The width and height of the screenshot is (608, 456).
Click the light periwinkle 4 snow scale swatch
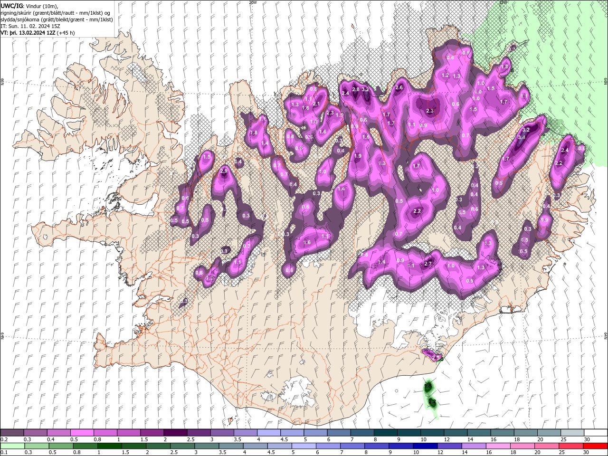tap(269, 433)
